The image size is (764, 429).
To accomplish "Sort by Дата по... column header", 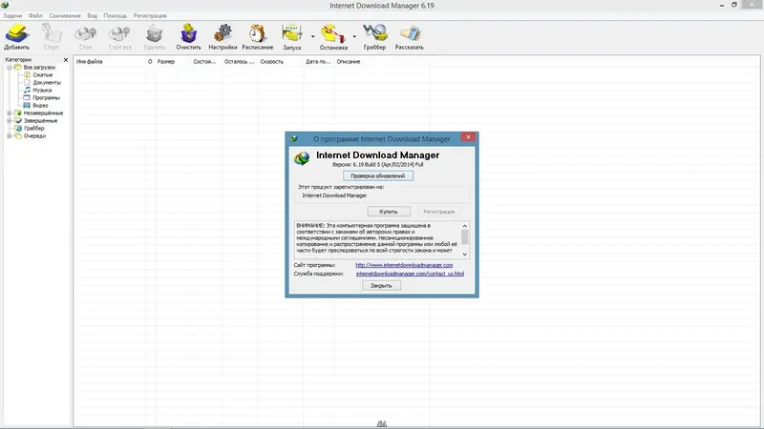I will click(319, 62).
